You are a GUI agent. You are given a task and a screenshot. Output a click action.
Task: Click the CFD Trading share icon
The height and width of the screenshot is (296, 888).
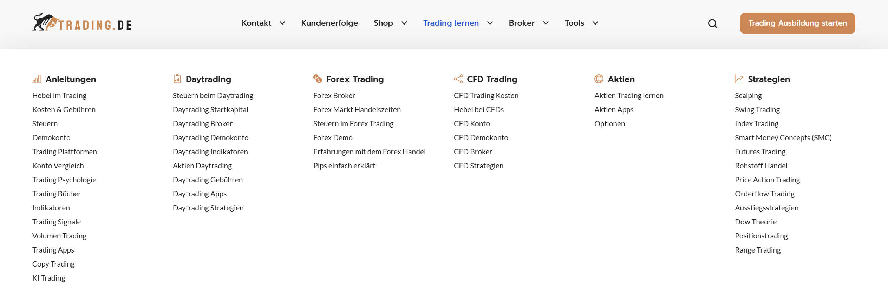pos(458,79)
